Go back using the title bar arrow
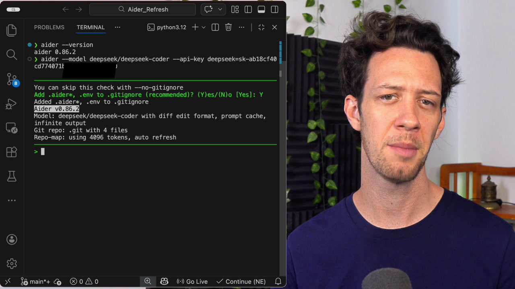 click(x=66, y=9)
